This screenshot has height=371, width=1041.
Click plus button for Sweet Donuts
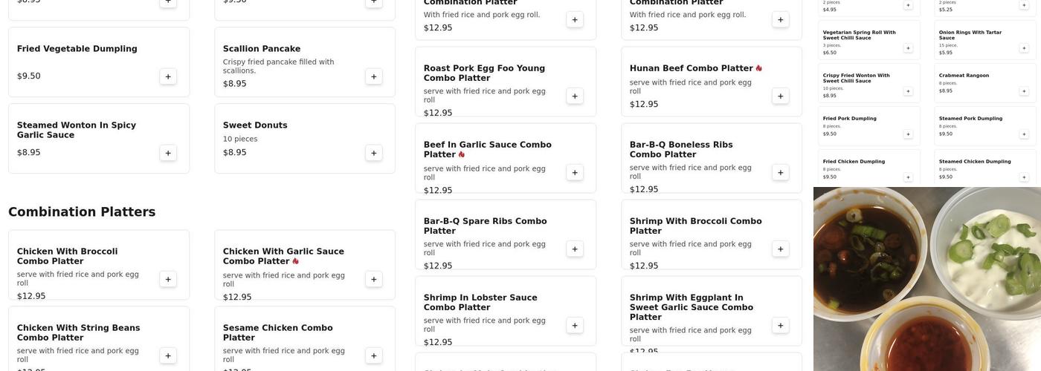374,153
